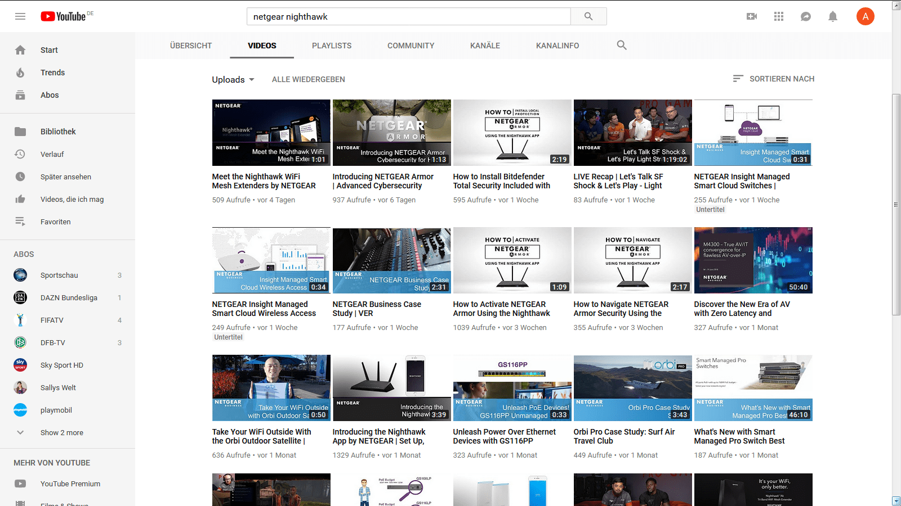Open 'Discover the New Era of AV' title

[742, 309]
